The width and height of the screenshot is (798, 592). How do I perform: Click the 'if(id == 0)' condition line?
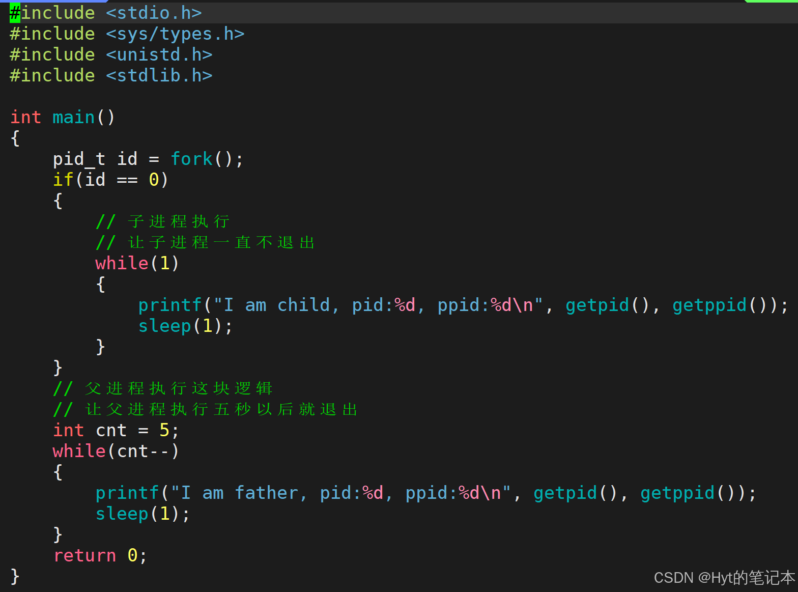[x=110, y=180]
